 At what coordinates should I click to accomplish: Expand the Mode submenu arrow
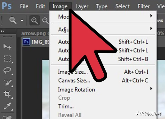[x=151, y=16]
